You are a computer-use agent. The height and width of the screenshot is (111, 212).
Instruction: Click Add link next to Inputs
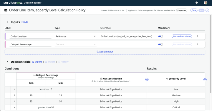click(25, 22)
